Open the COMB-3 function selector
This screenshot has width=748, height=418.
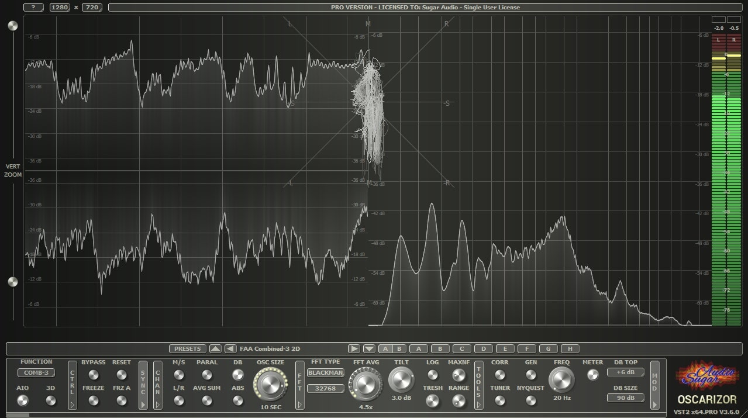point(36,372)
